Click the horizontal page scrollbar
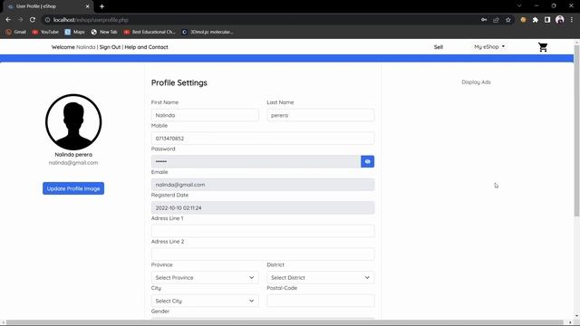 point(285,322)
